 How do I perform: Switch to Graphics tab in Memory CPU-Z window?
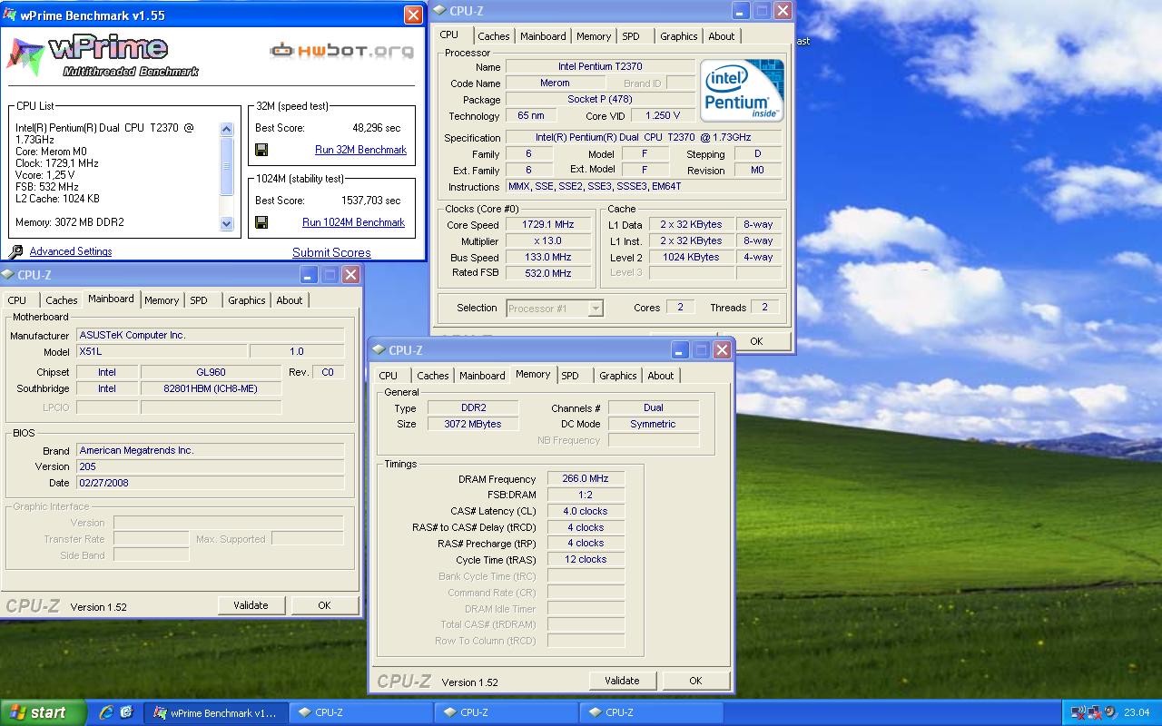click(618, 376)
